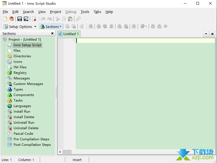Click the Paste clipboard icon

tap(70, 19)
